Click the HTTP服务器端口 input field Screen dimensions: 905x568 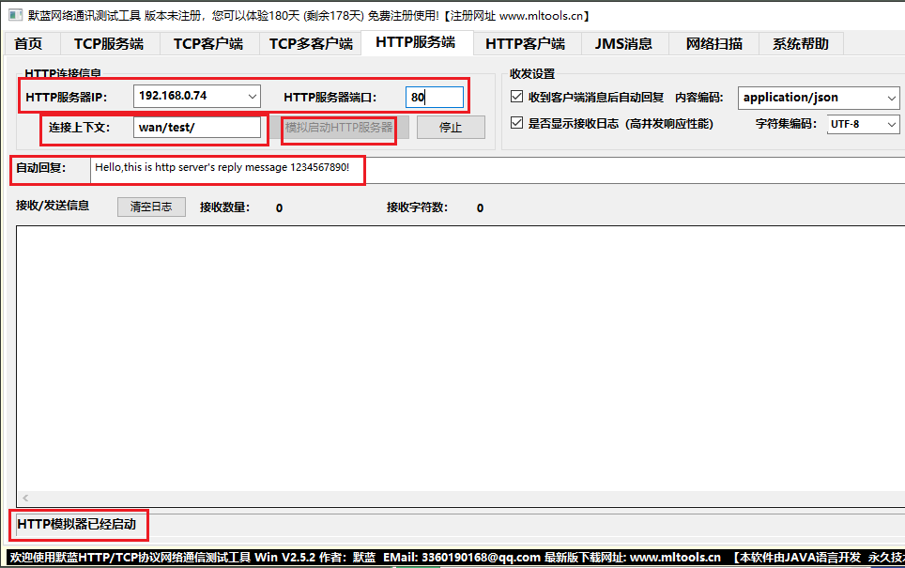point(435,97)
